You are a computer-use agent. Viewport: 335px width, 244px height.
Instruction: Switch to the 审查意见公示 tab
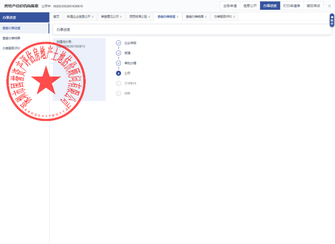[109, 17]
